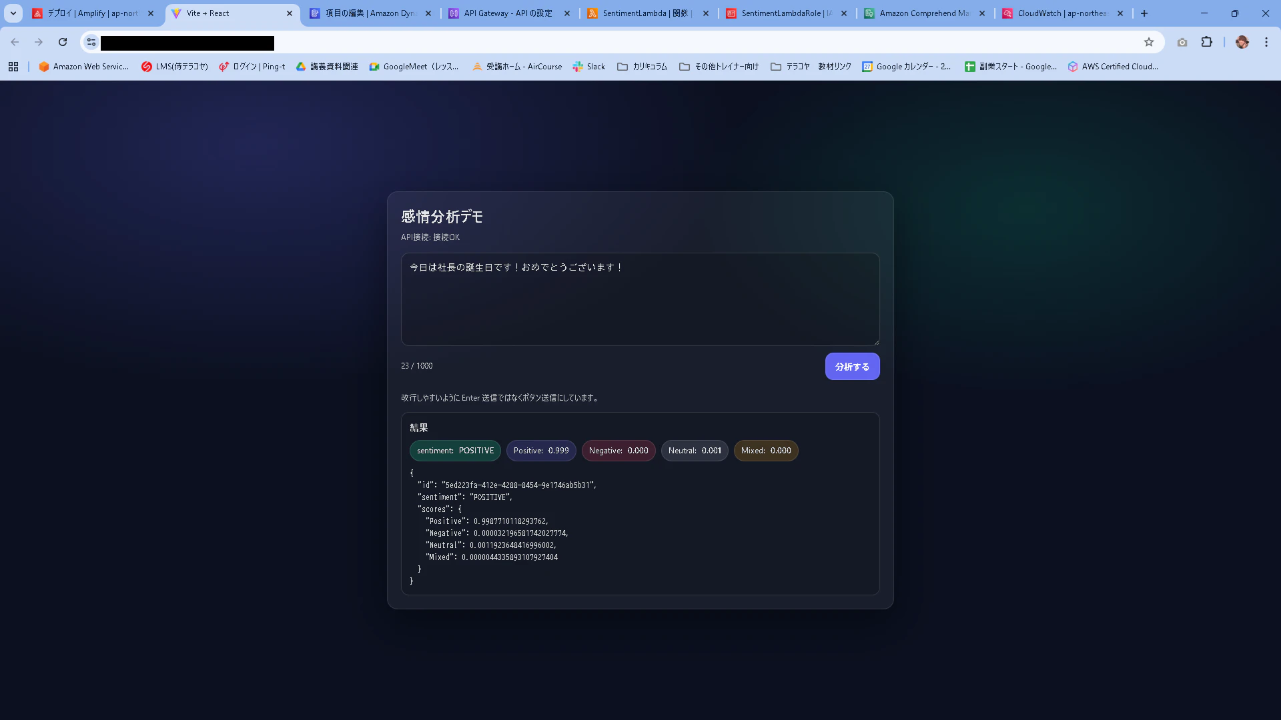Click the site information icon in address bar

coord(91,42)
